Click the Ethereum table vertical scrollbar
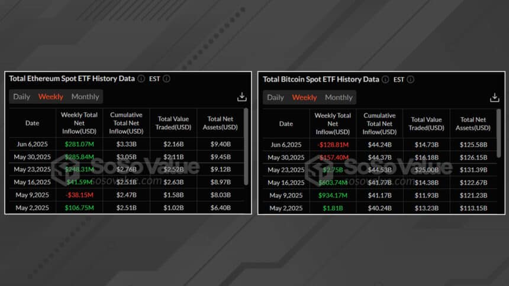509x286 pixels. point(246,147)
